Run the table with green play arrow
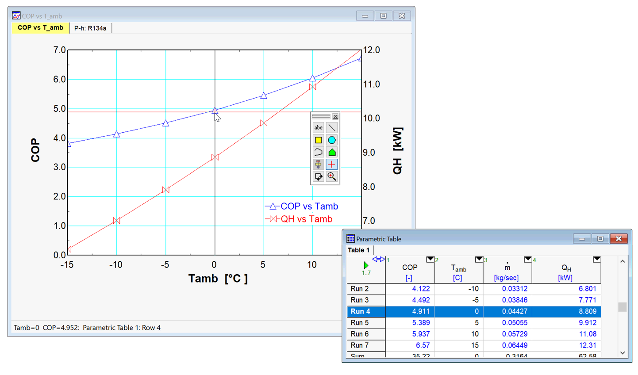Screen dimensions: 638x375 366,265
